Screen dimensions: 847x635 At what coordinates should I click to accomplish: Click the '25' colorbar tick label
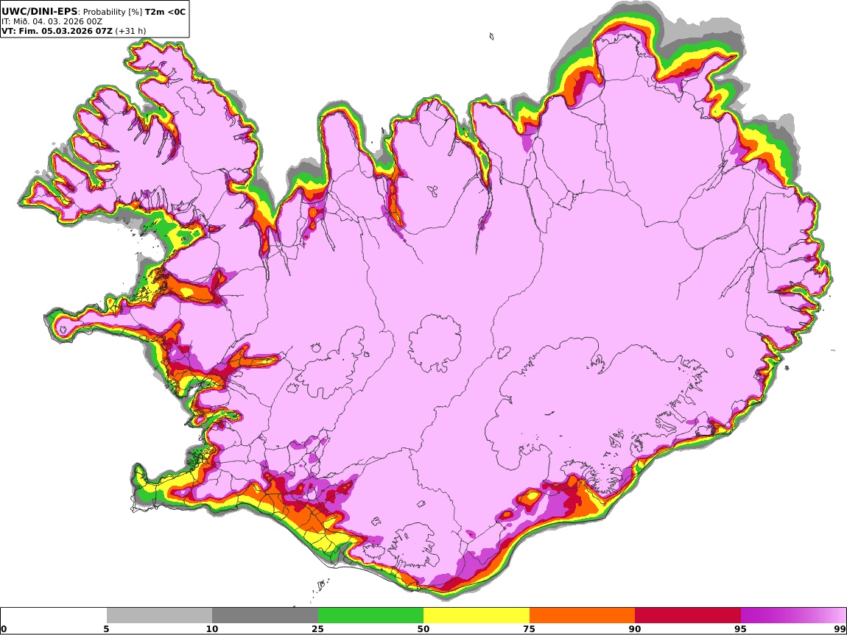[x=317, y=628]
